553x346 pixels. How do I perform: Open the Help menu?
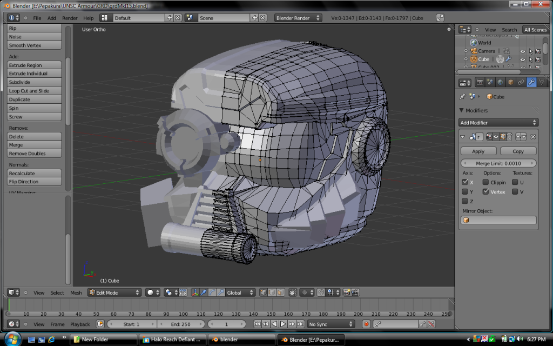pos(88,18)
